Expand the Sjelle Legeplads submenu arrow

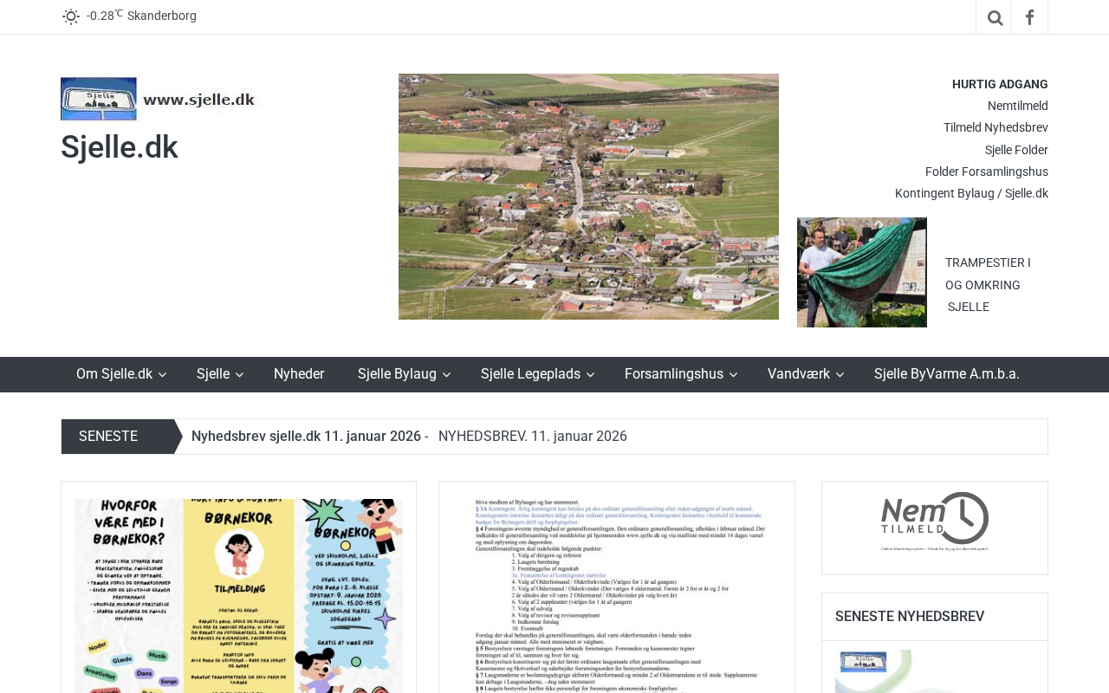[590, 375]
